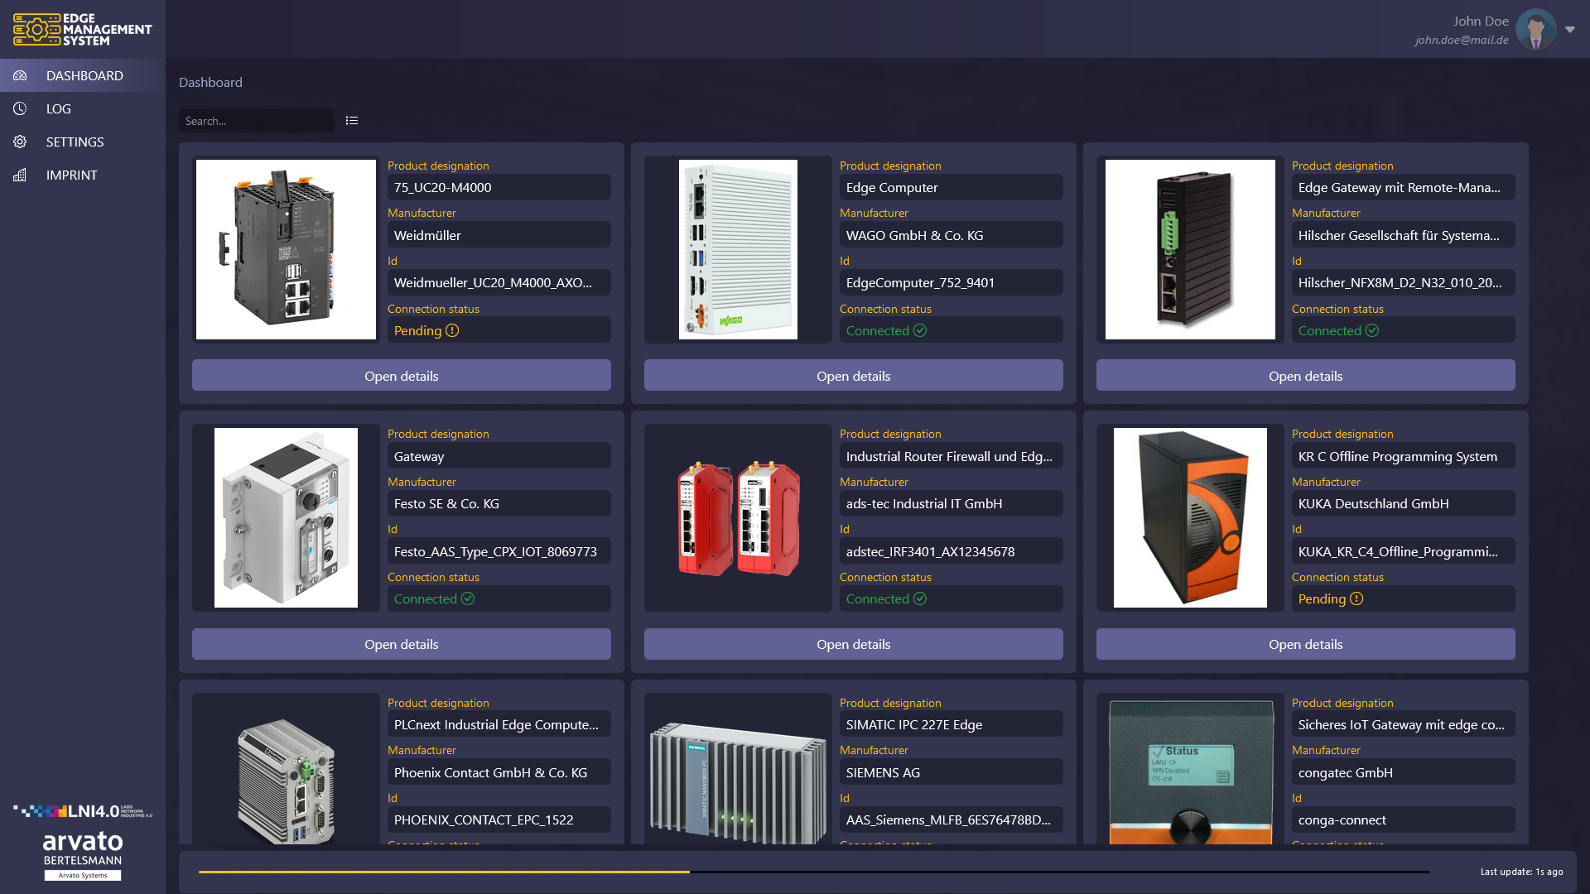Click the Imprint chart icon in the sidebar
This screenshot has height=894, width=1590.
[20, 175]
